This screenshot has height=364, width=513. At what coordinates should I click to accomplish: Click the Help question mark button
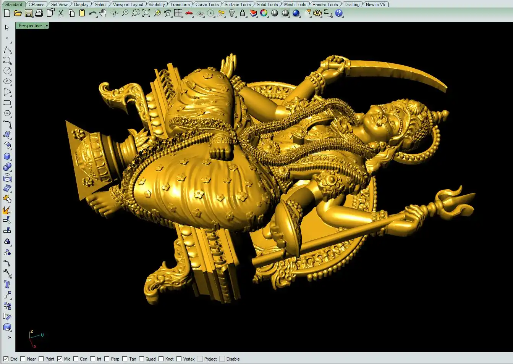(339, 13)
